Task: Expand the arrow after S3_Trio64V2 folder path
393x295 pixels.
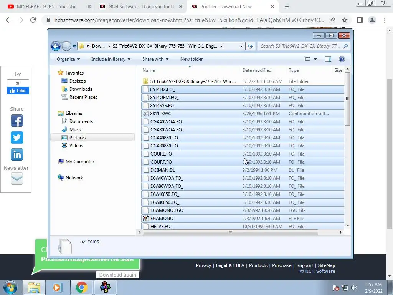Action: tap(221, 46)
